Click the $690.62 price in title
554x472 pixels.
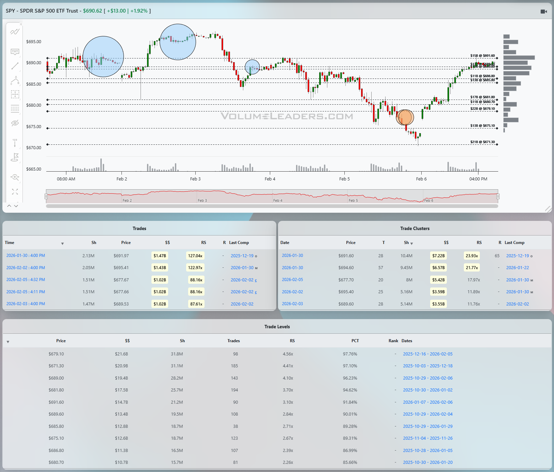[x=93, y=11]
